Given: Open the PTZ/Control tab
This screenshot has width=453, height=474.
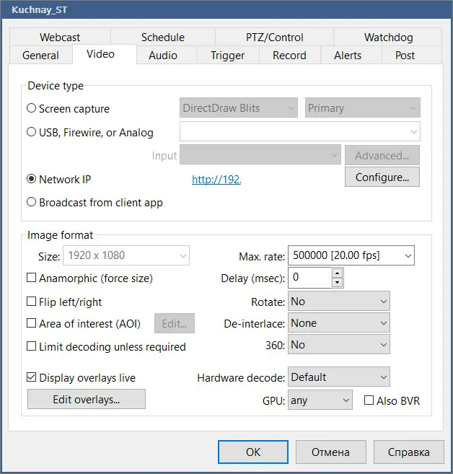Looking at the screenshot, I should [x=270, y=38].
